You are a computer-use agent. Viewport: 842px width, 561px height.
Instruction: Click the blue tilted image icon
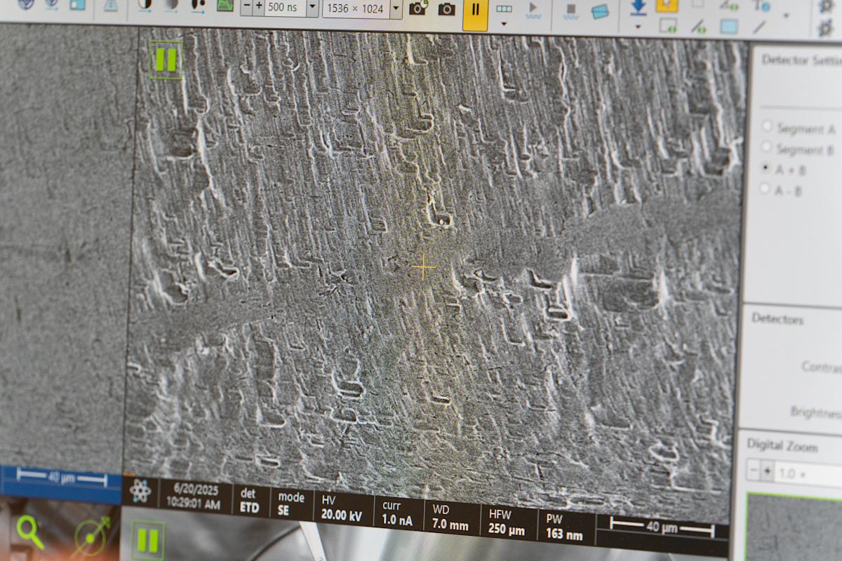[x=600, y=11]
